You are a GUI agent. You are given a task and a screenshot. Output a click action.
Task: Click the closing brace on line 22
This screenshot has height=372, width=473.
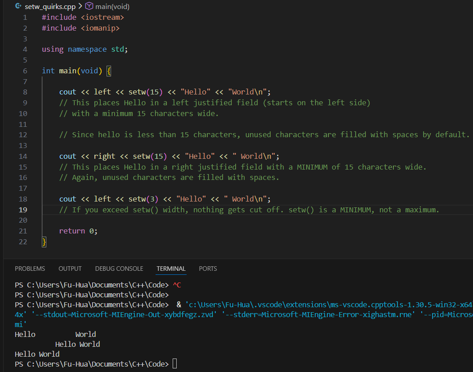coord(44,242)
